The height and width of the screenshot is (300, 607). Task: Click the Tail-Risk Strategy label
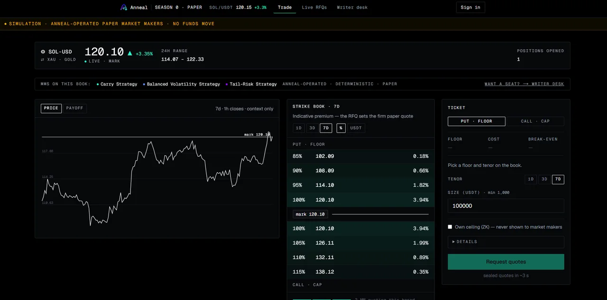(x=253, y=84)
